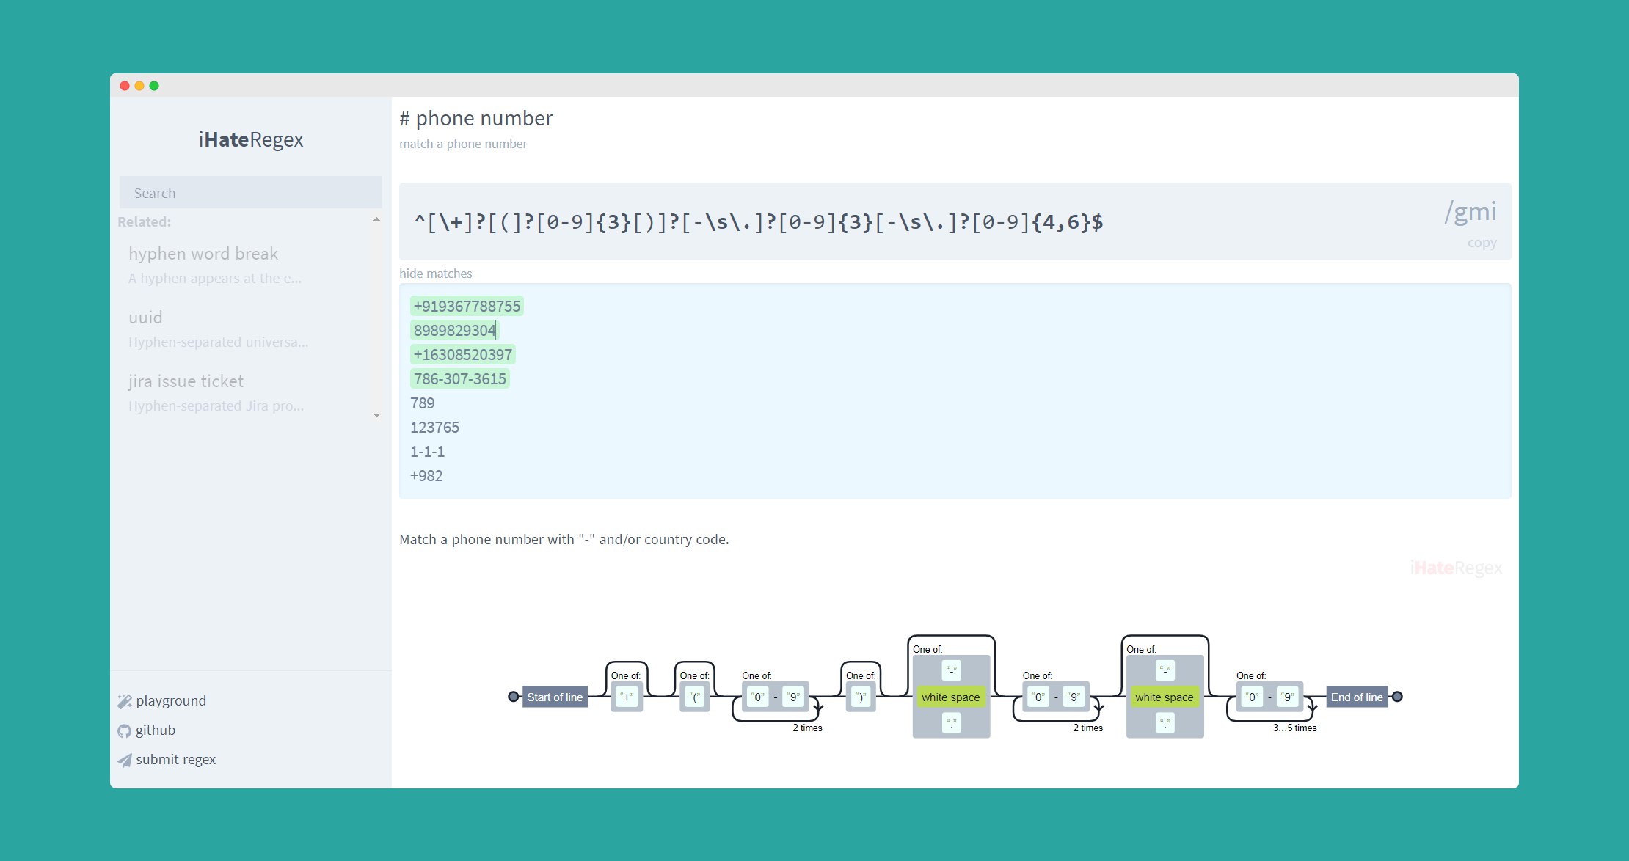Open the github link
The width and height of the screenshot is (1629, 861).
tap(156, 730)
